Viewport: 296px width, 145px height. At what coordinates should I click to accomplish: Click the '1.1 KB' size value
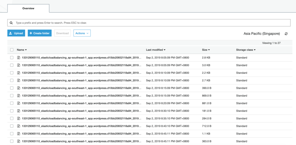206,134
